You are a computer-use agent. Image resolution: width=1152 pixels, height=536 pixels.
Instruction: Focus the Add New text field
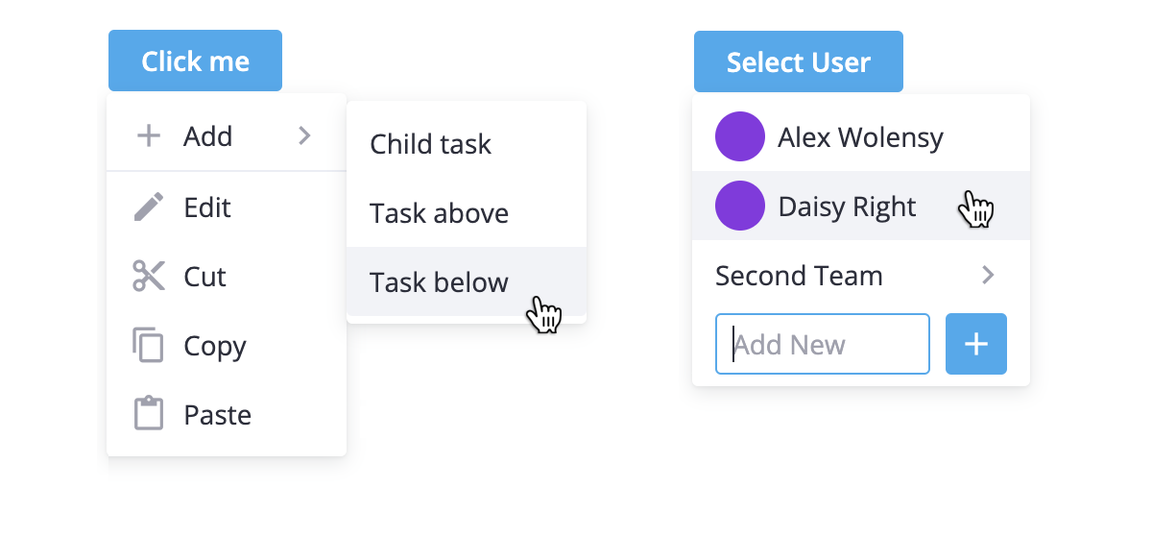click(x=823, y=344)
